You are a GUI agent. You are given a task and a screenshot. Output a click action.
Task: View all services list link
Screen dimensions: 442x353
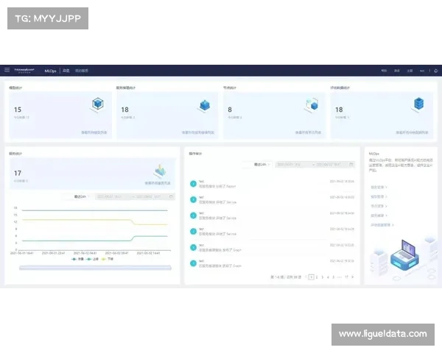tap(158, 183)
